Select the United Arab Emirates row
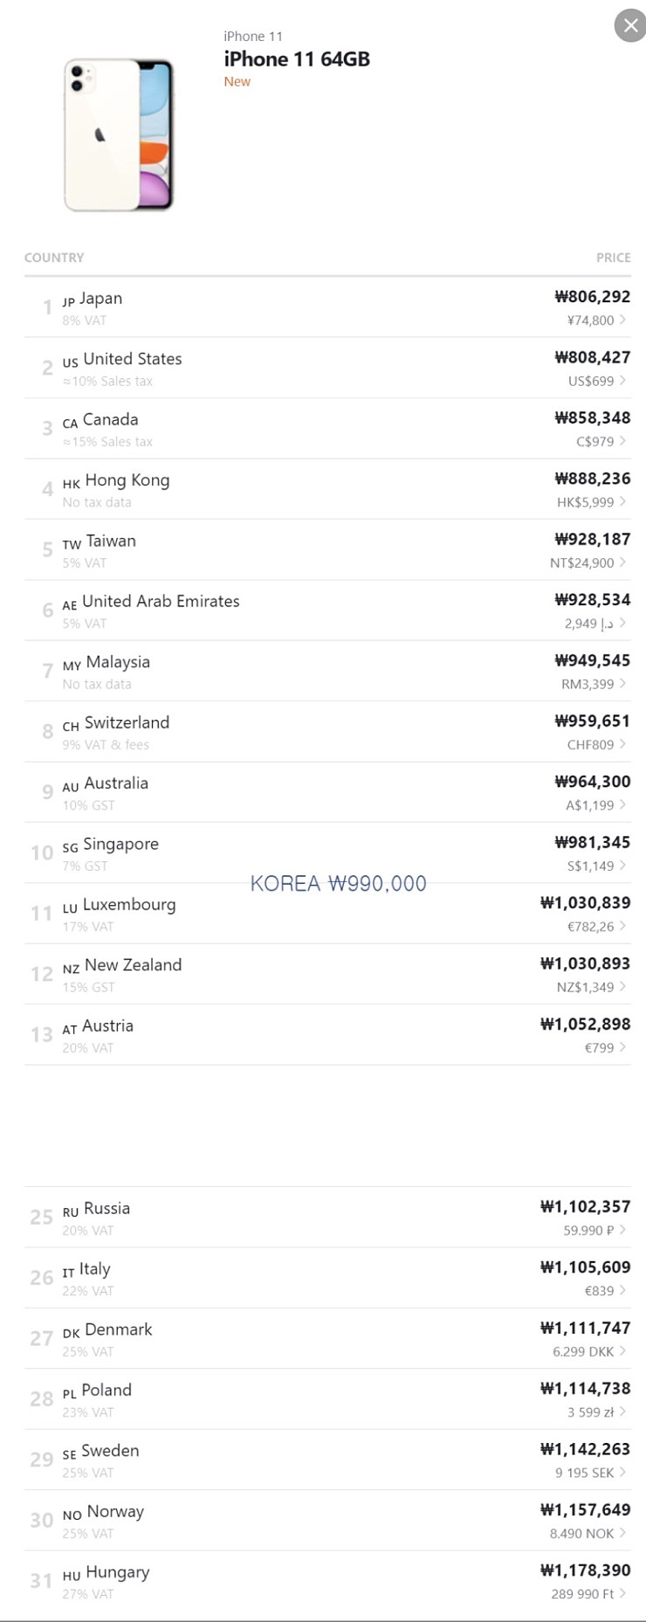This screenshot has width=646, height=1622. pos(161,602)
